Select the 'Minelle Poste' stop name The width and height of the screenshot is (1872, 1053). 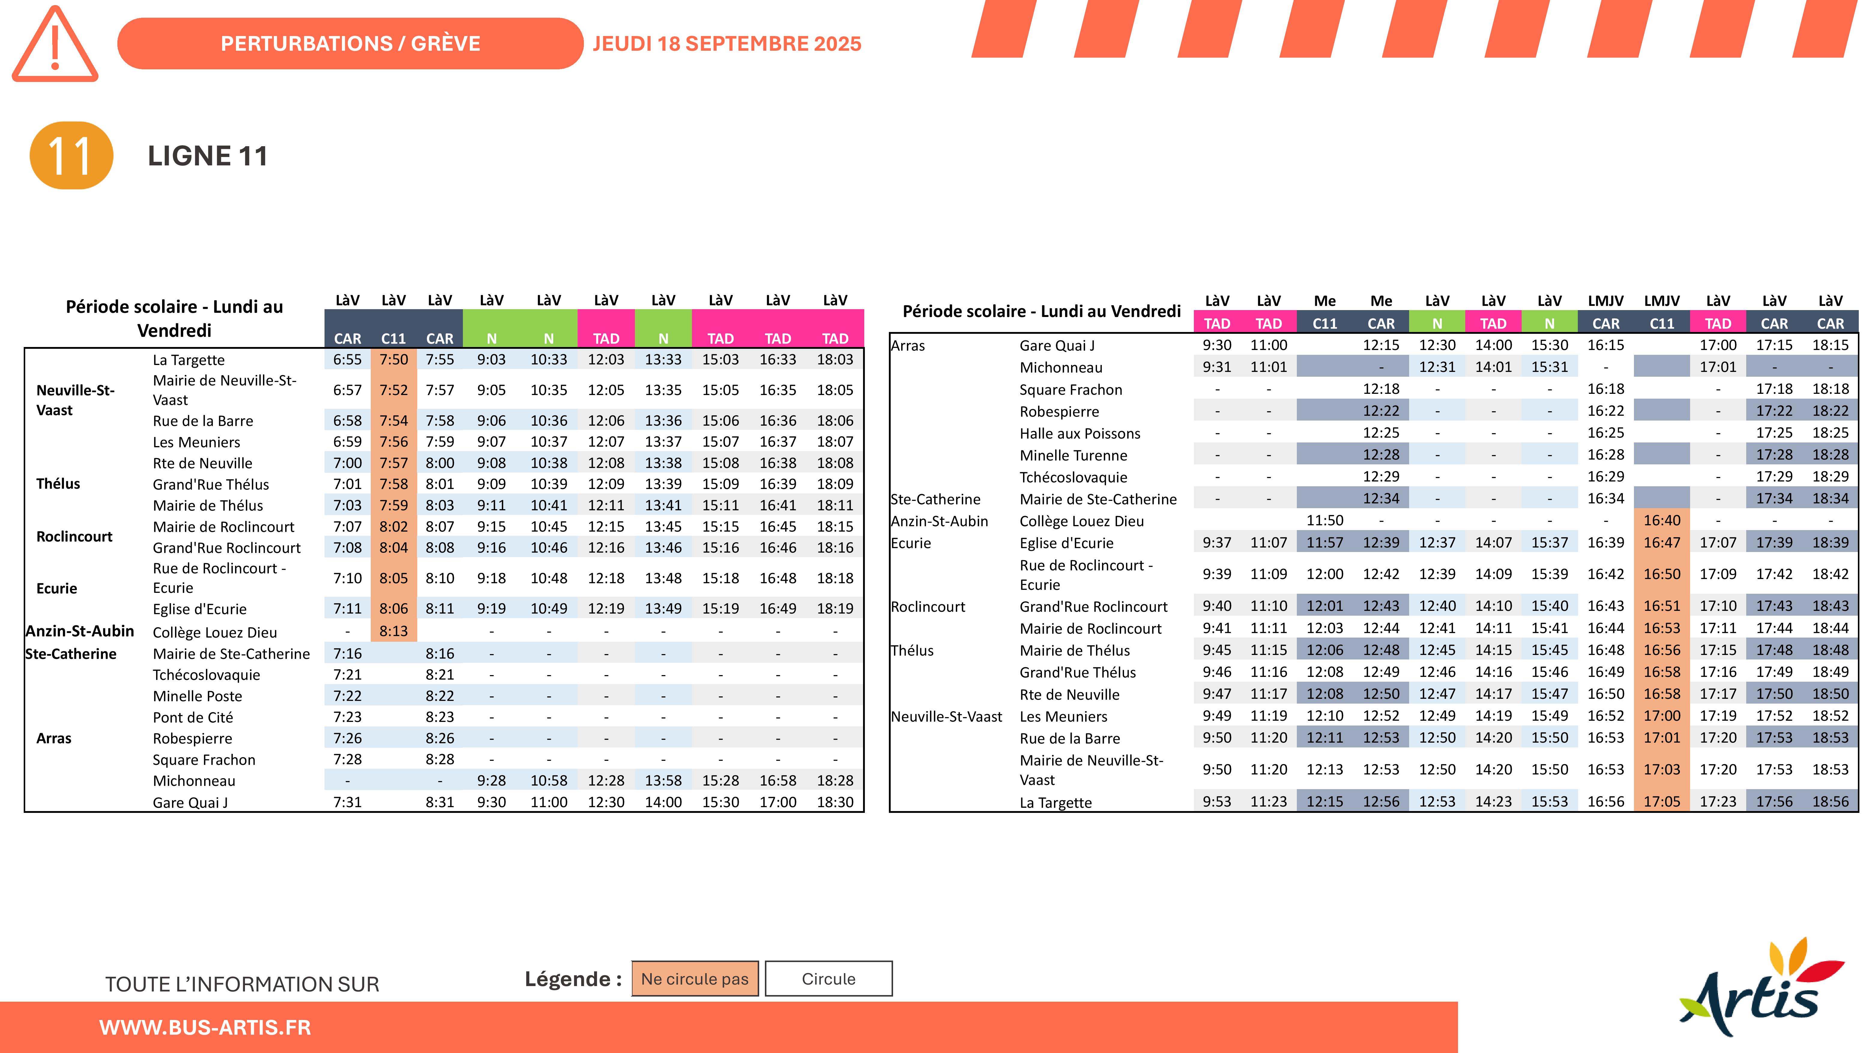click(x=198, y=696)
